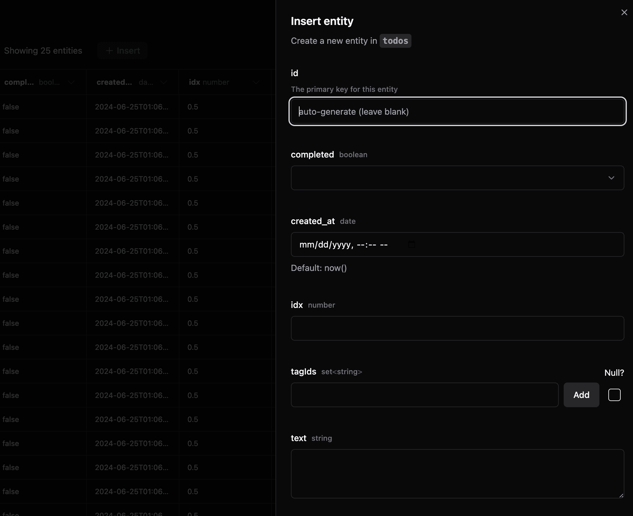The height and width of the screenshot is (516, 633).
Task: Focus the id auto-generate input field
Action: click(x=457, y=112)
